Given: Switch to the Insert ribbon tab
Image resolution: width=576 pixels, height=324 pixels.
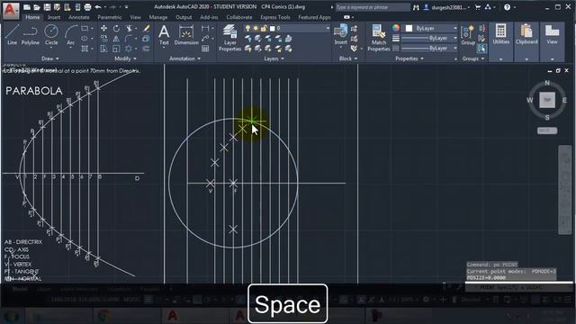Looking at the screenshot, I should pos(54,17).
